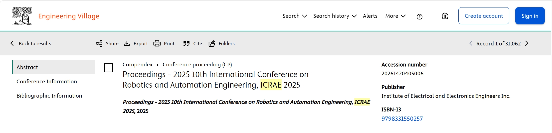This screenshot has height=133, width=552.
Task: Switch to Bibliographic Information section
Action: [49, 96]
